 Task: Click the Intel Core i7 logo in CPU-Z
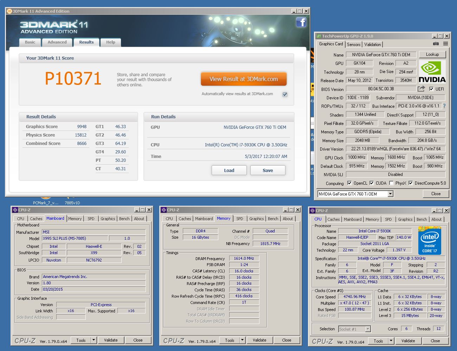pos(430,241)
